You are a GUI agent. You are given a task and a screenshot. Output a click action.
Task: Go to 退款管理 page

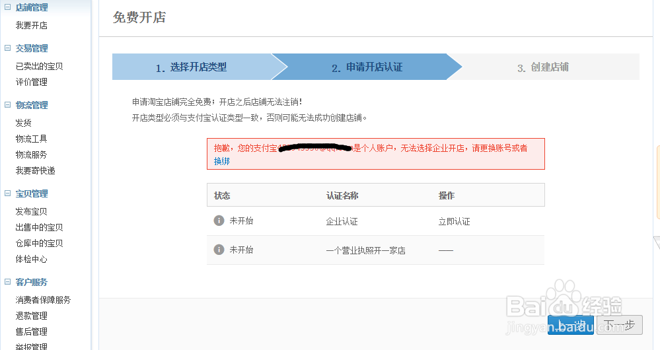[32, 316]
